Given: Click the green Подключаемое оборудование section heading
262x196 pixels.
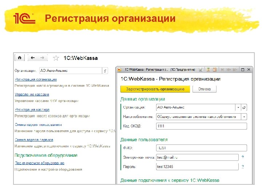Looking at the screenshot, I should (46, 155).
